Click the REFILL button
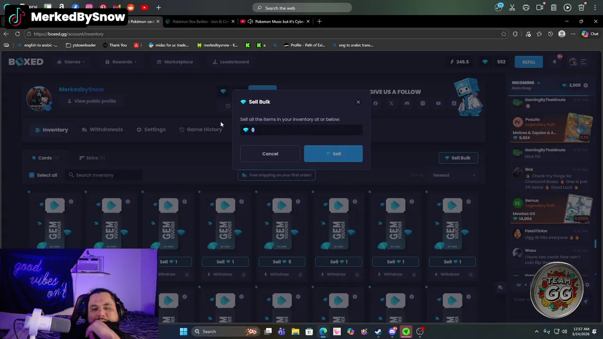603x339 pixels. coord(529,62)
